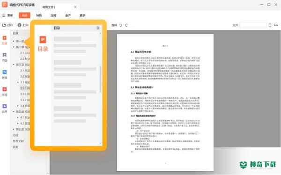Go to the 总结 outline entry
This screenshot has height=175, width=281.
click(15, 135)
